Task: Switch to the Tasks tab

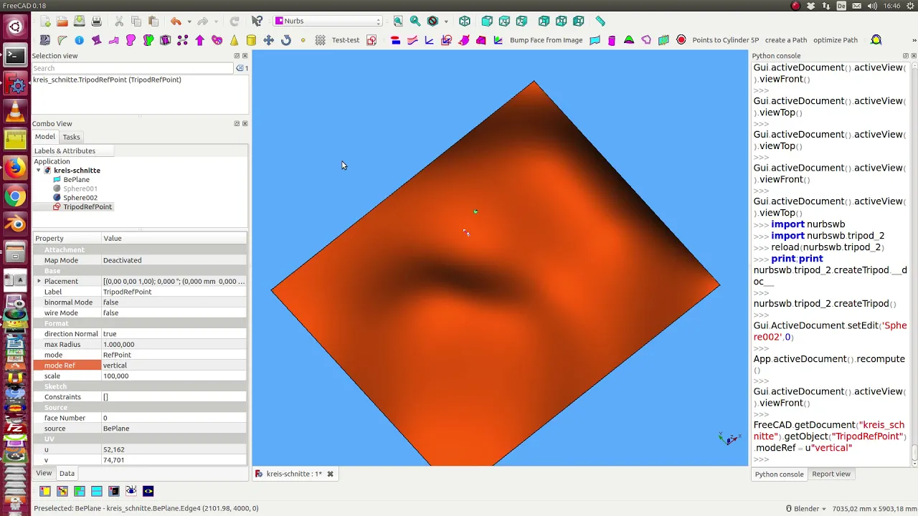Action: pyautogui.click(x=71, y=137)
